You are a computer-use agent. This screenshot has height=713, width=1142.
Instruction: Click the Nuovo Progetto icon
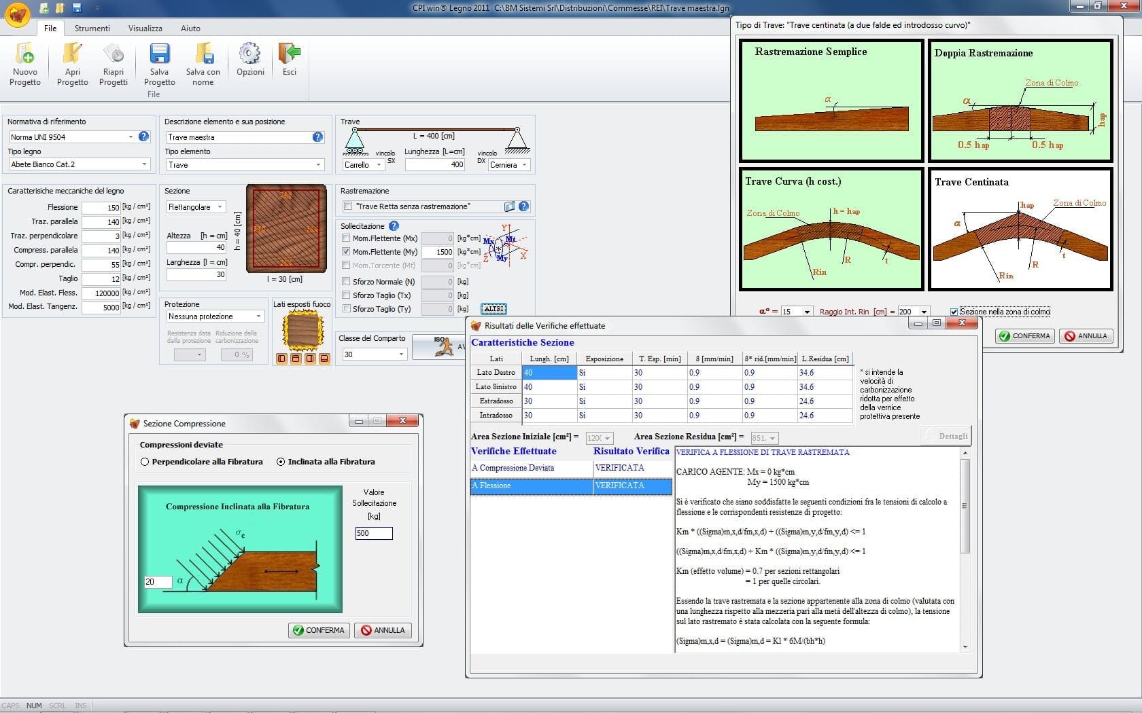tap(25, 54)
